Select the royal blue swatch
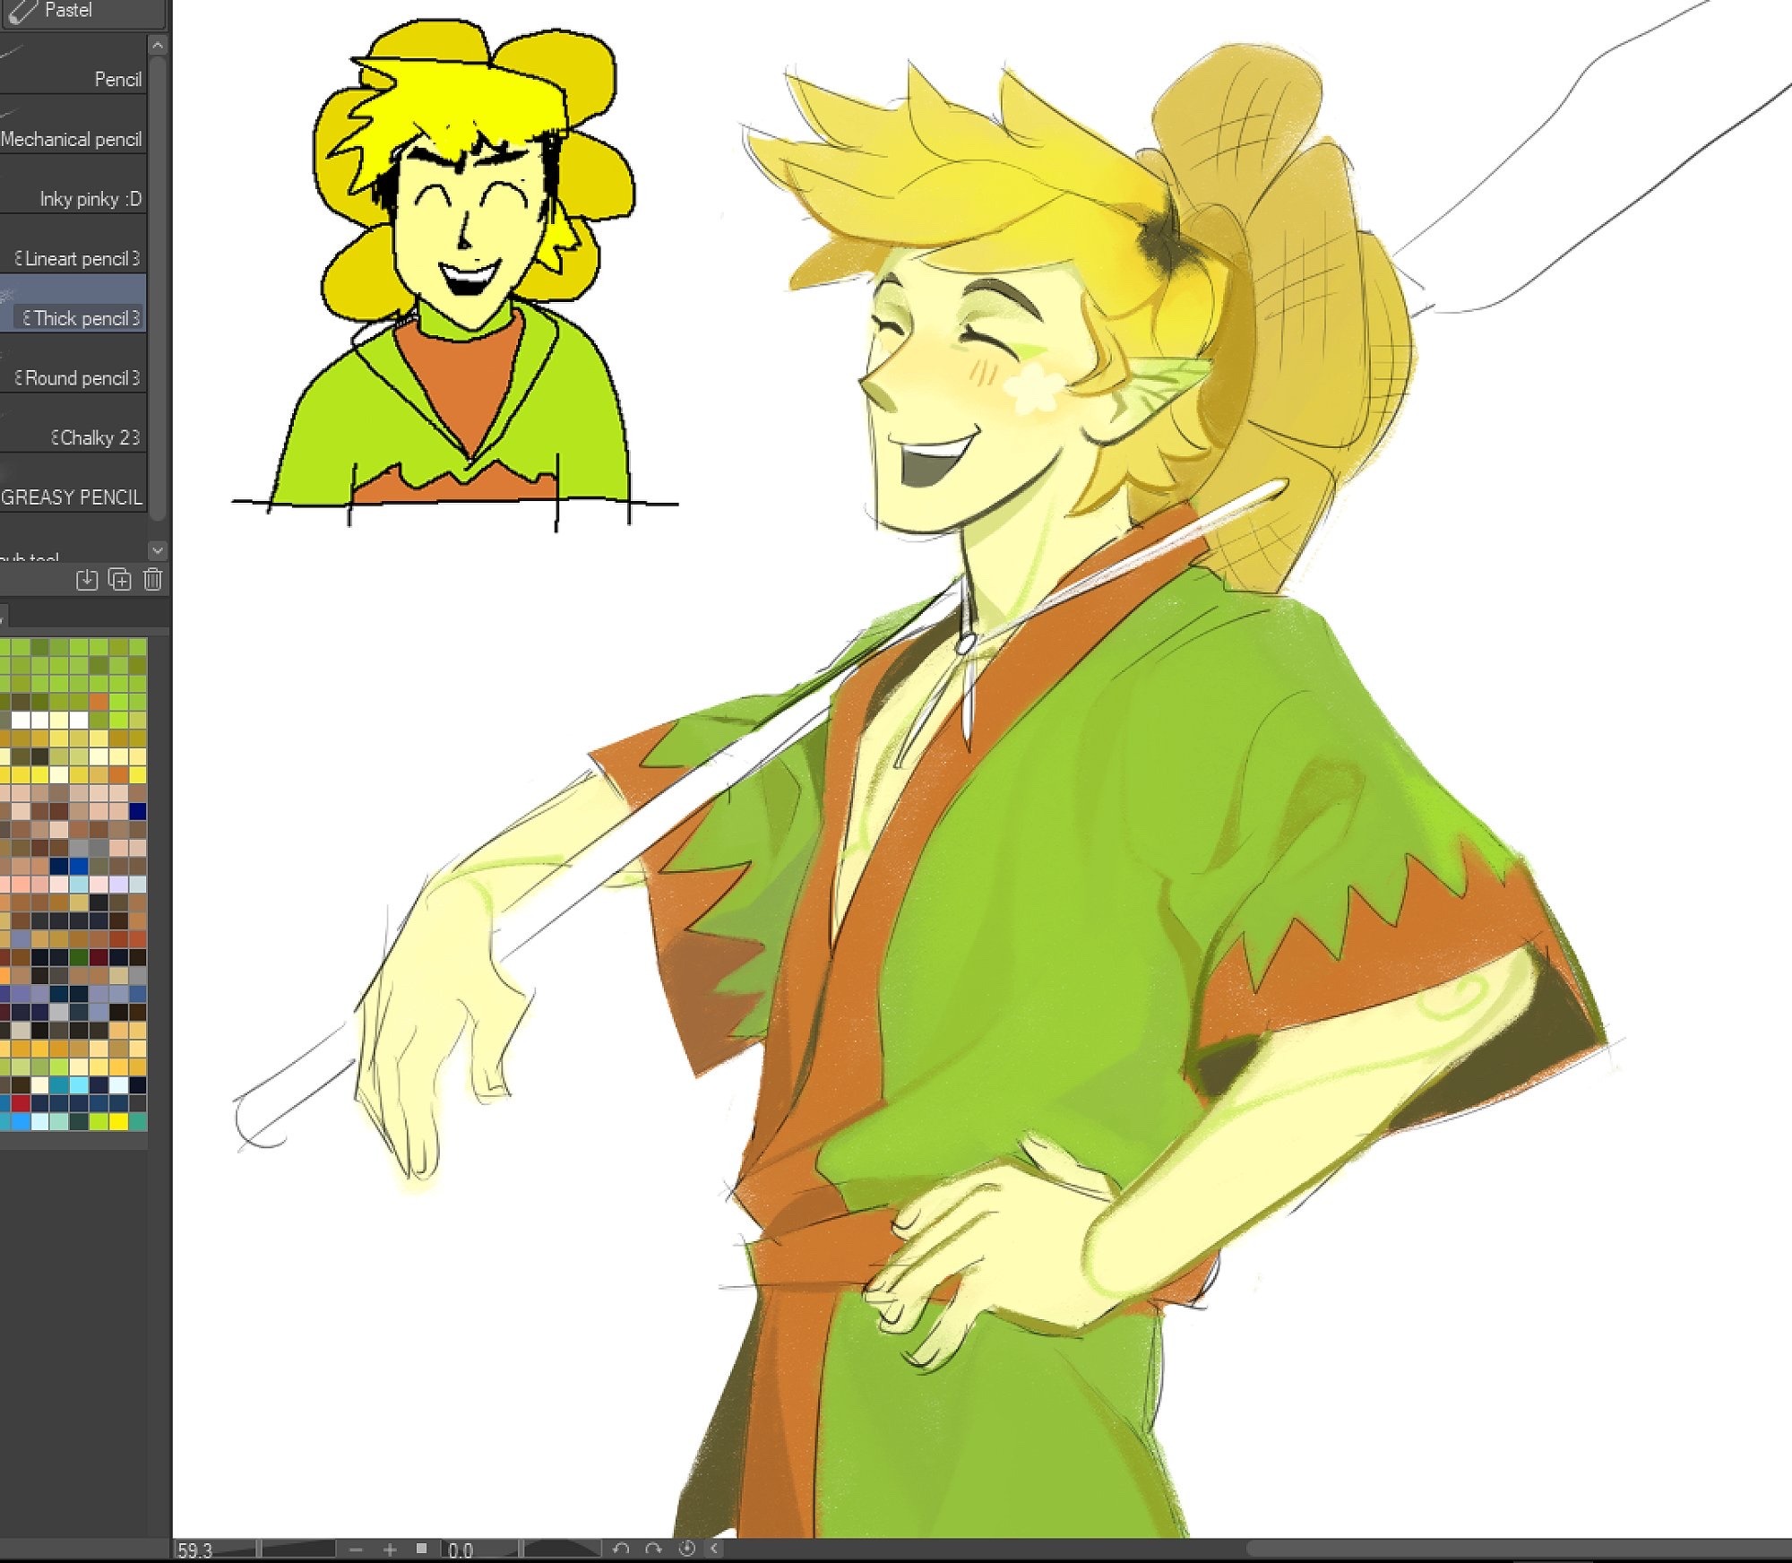Image resolution: width=1792 pixels, height=1563 pixels. point(79,866)
